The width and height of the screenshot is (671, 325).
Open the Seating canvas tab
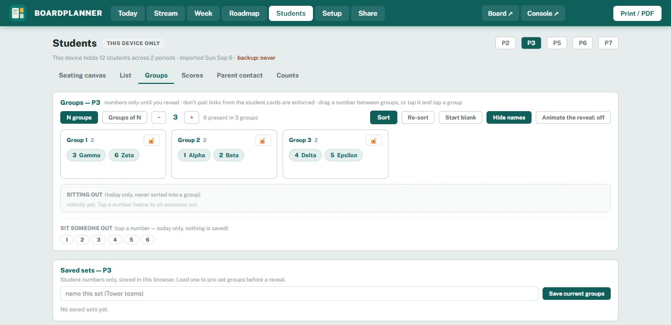pos(82,75)
